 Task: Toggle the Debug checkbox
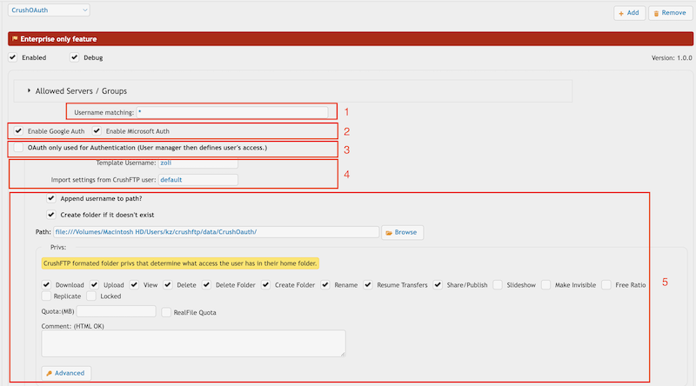[x=75, y=57]
